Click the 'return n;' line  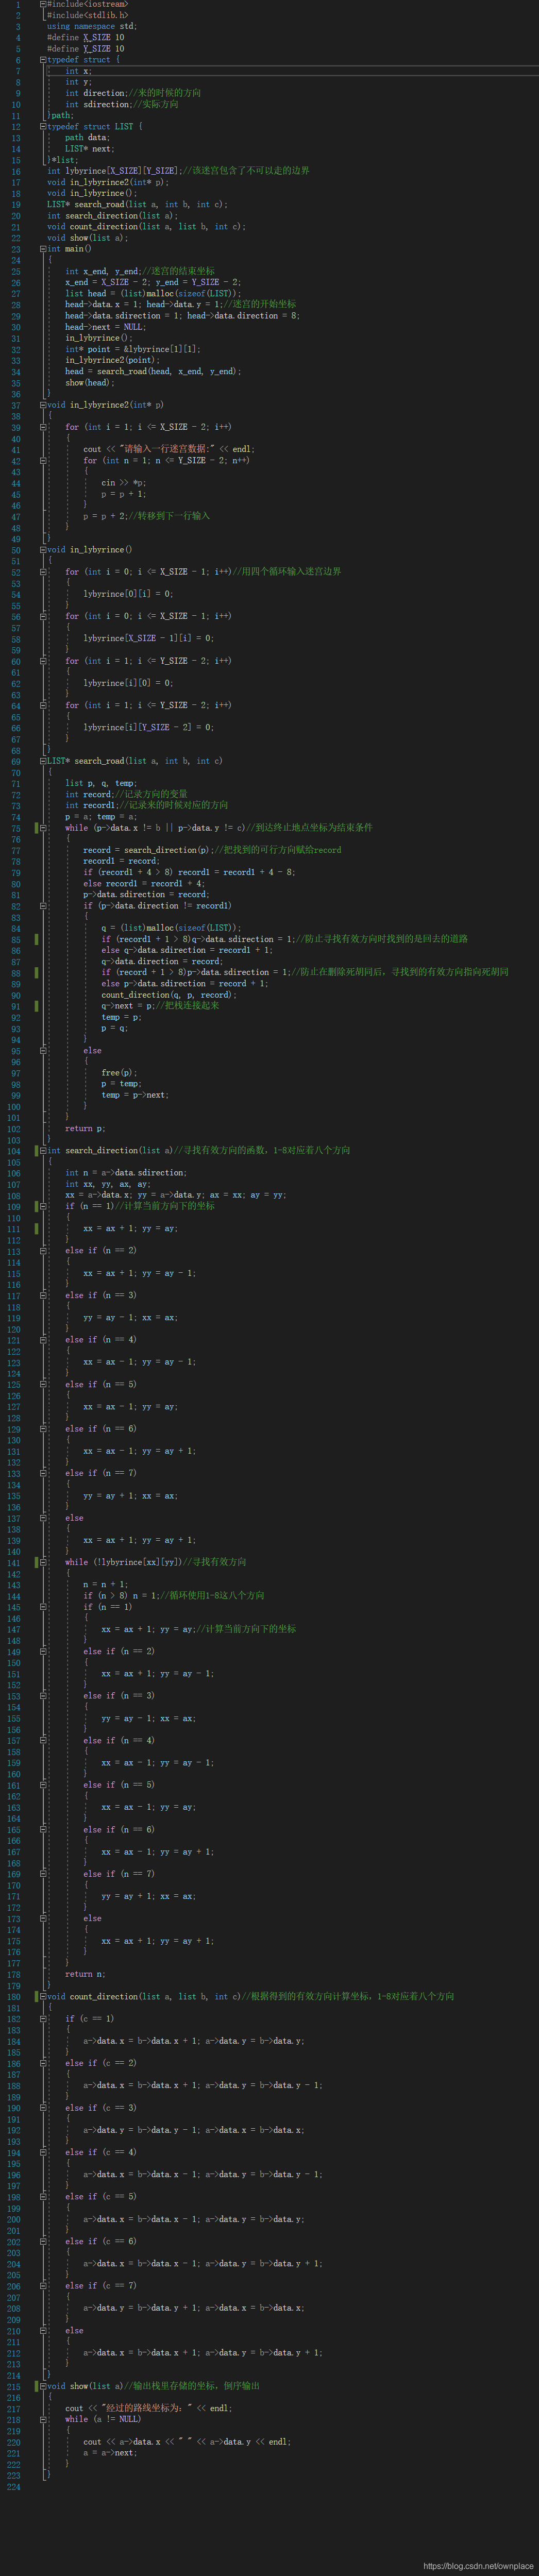(85, 1975)
